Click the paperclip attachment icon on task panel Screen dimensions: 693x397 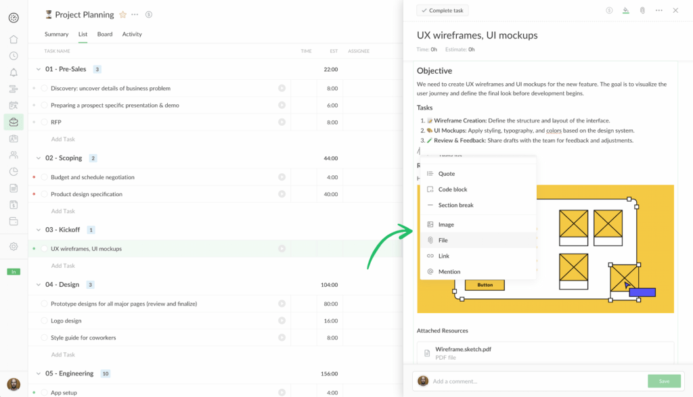(642, 10)
